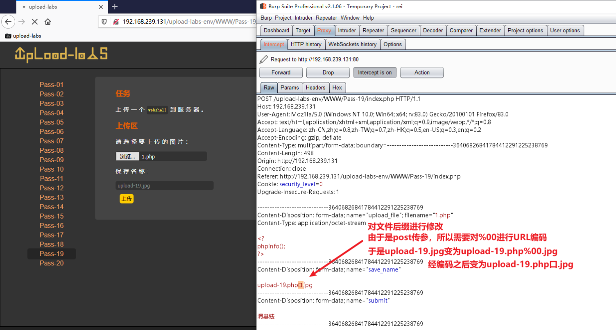Image resolution: width=616 pixels, height=330 pixels.
Task: Click the Upload-labs logo
Action: pos(61,54)
